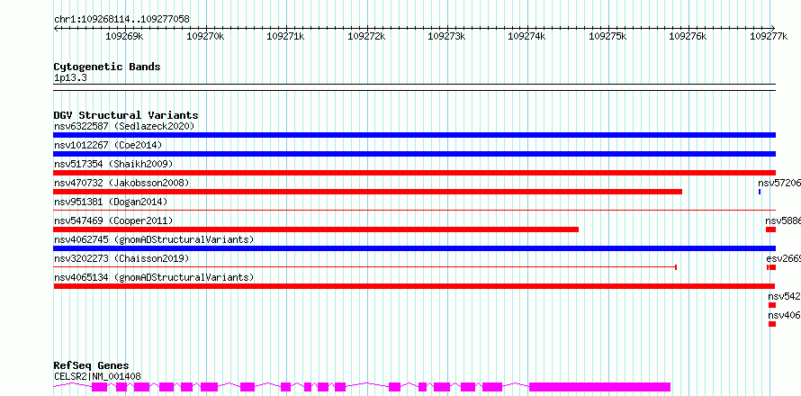Click the 109277k ruler tick label
The image size is (801, 396).
[769, 36]
